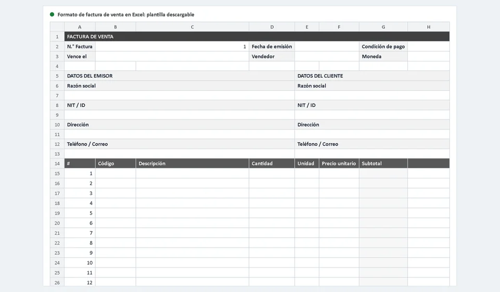Click item number 9 cell in row 23
Viewport: 500px width, 292px height.
tap(80, 253)
